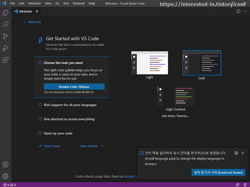Open notifications bell in status bar
The image size is (250, 187).
coord(245,185)
